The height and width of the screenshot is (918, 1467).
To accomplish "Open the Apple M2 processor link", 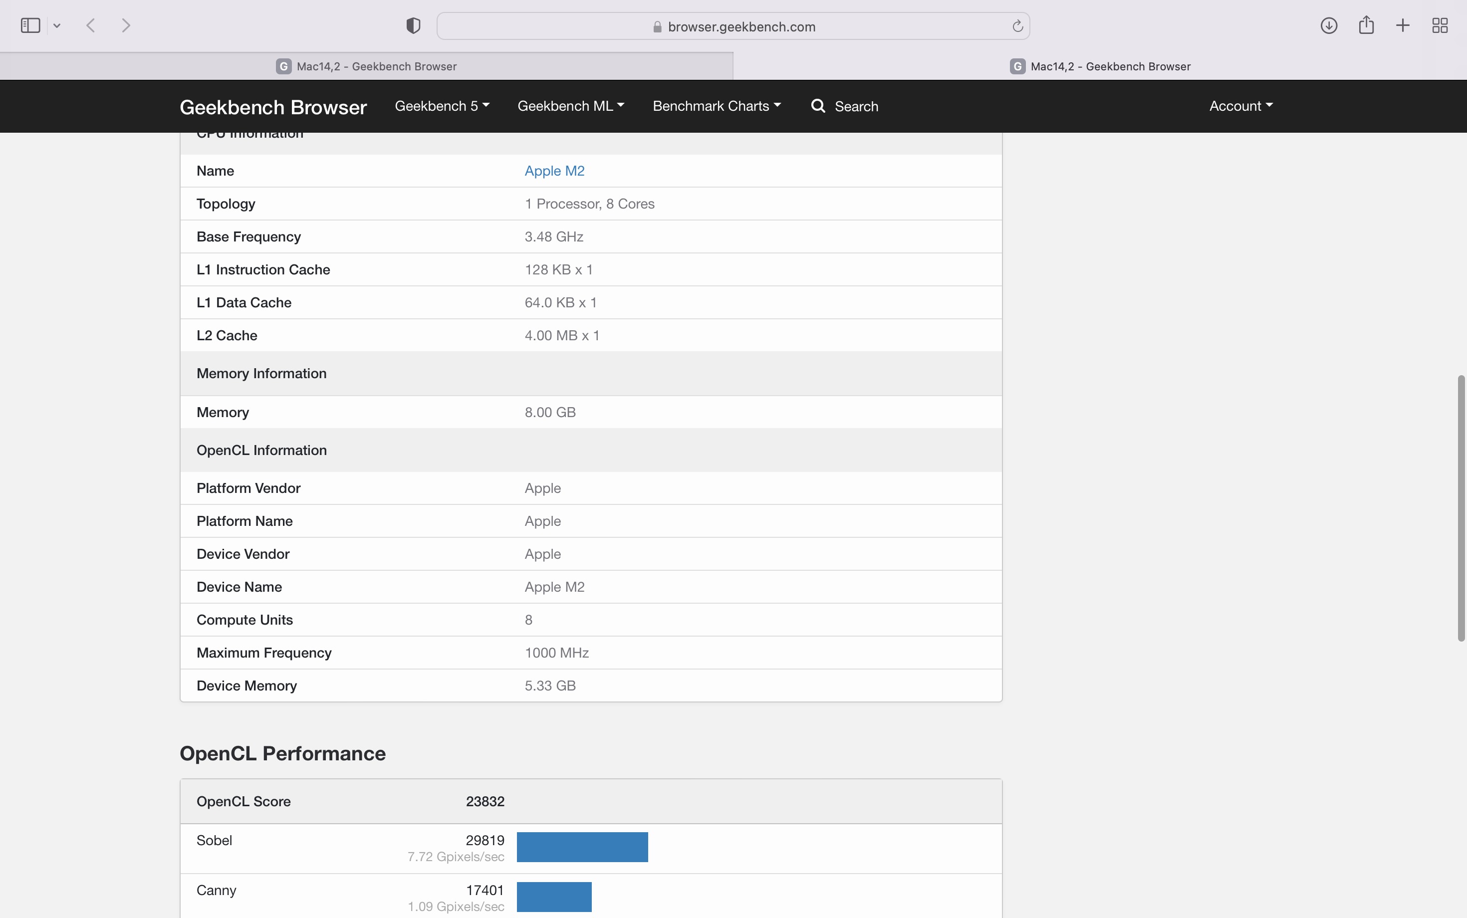I will (x=554, y=171).
